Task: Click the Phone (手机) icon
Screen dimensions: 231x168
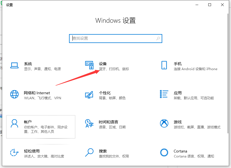Action: (164, 65)
